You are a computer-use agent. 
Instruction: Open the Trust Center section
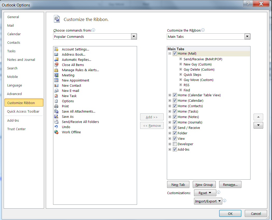[x=16, y=129]
